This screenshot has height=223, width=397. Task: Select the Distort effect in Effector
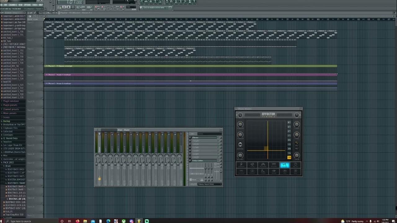click(x=241, y=165)
